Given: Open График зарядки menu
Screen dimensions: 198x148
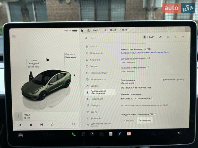Looking at the screenshot, I should (100, 73).
